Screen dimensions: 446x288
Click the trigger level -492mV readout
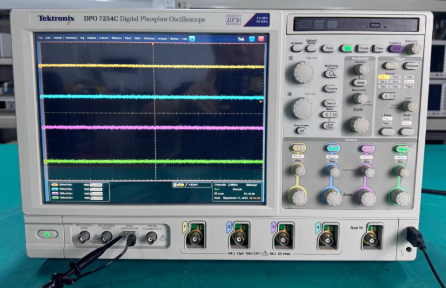(x=194, y=185)
